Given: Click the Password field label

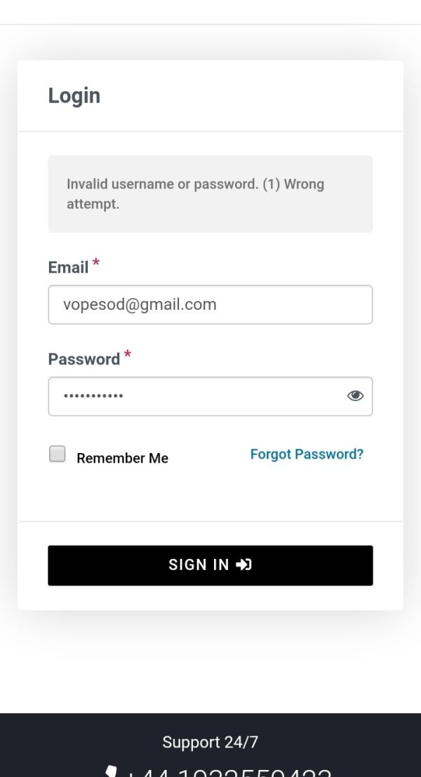Looking at the screenshot, I should [x=83, y=359].
